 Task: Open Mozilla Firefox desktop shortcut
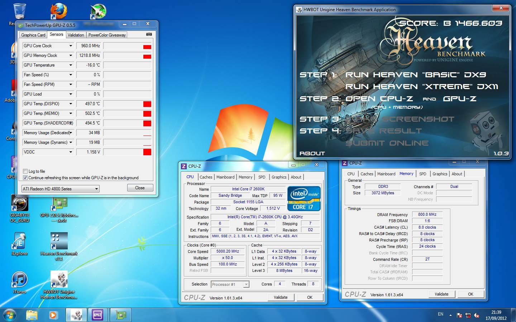coord(58,11)
